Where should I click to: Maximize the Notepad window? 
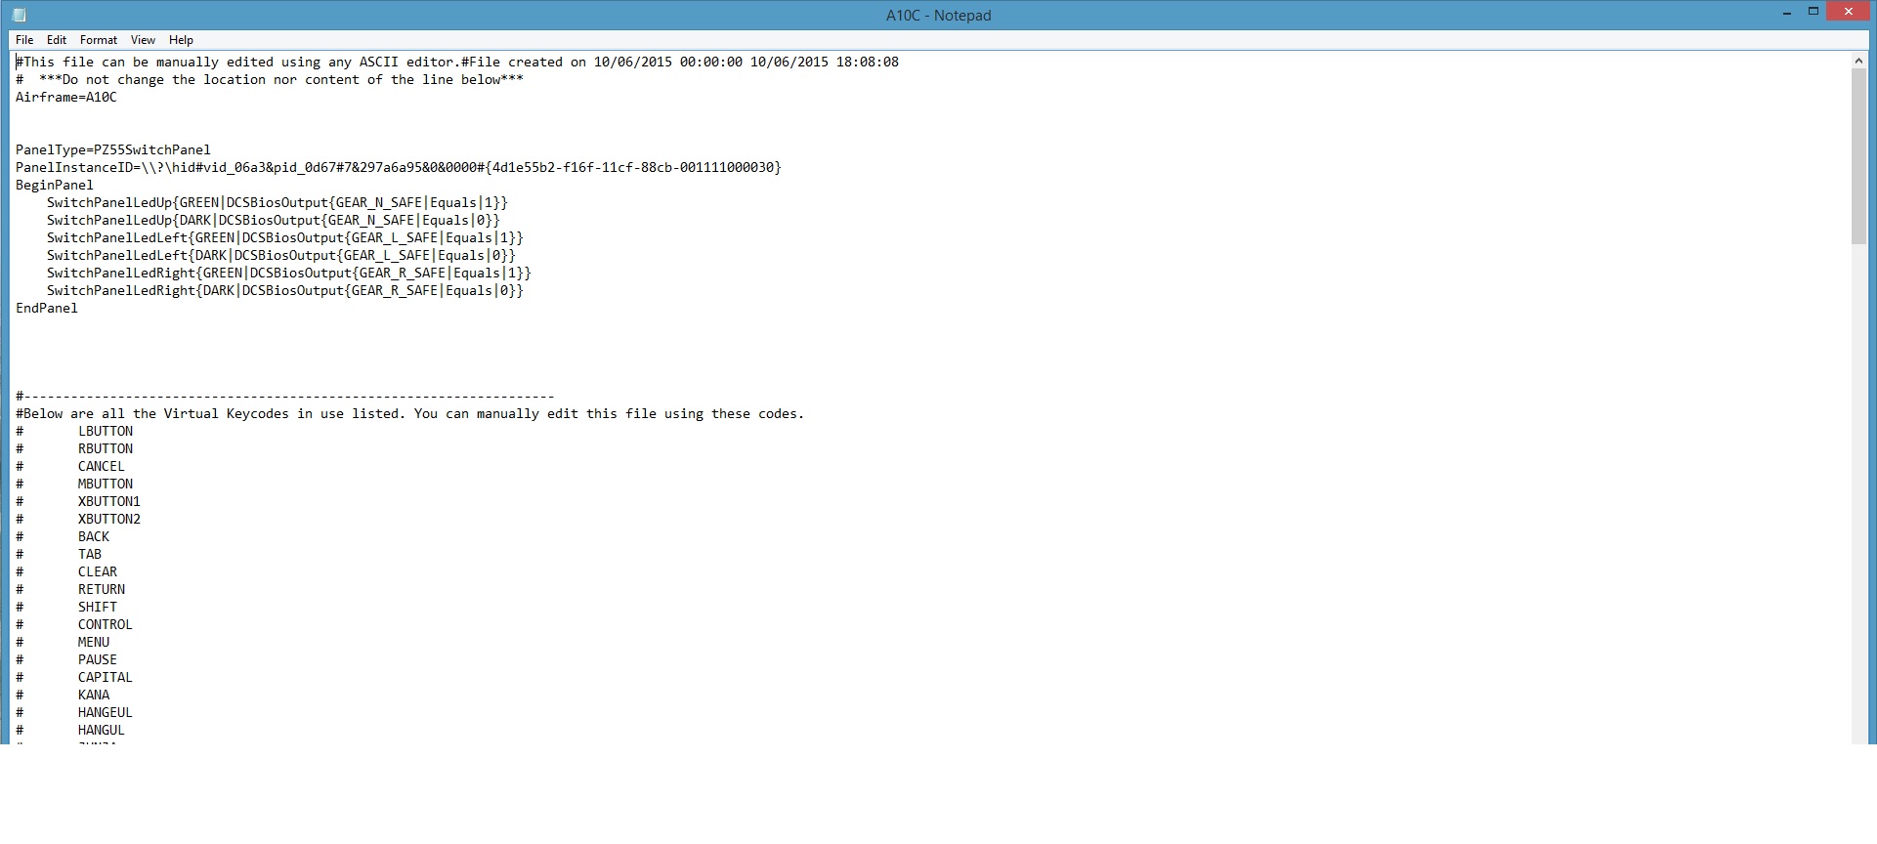(x=1813, y=12)
